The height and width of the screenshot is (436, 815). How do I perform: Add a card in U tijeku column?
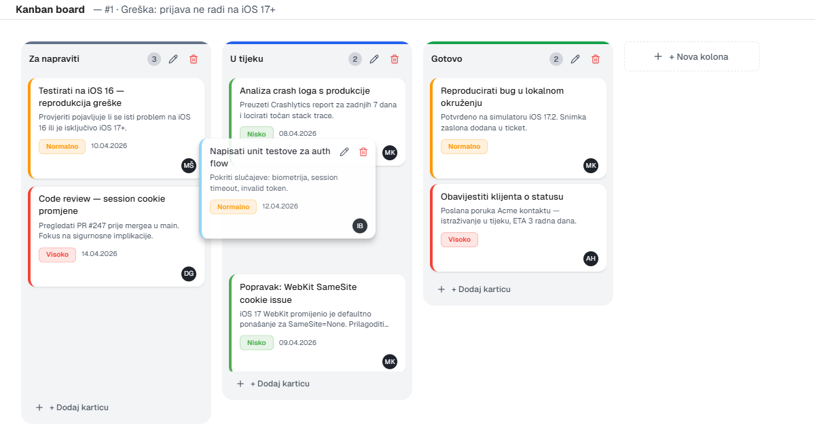[x=273, y=384]
